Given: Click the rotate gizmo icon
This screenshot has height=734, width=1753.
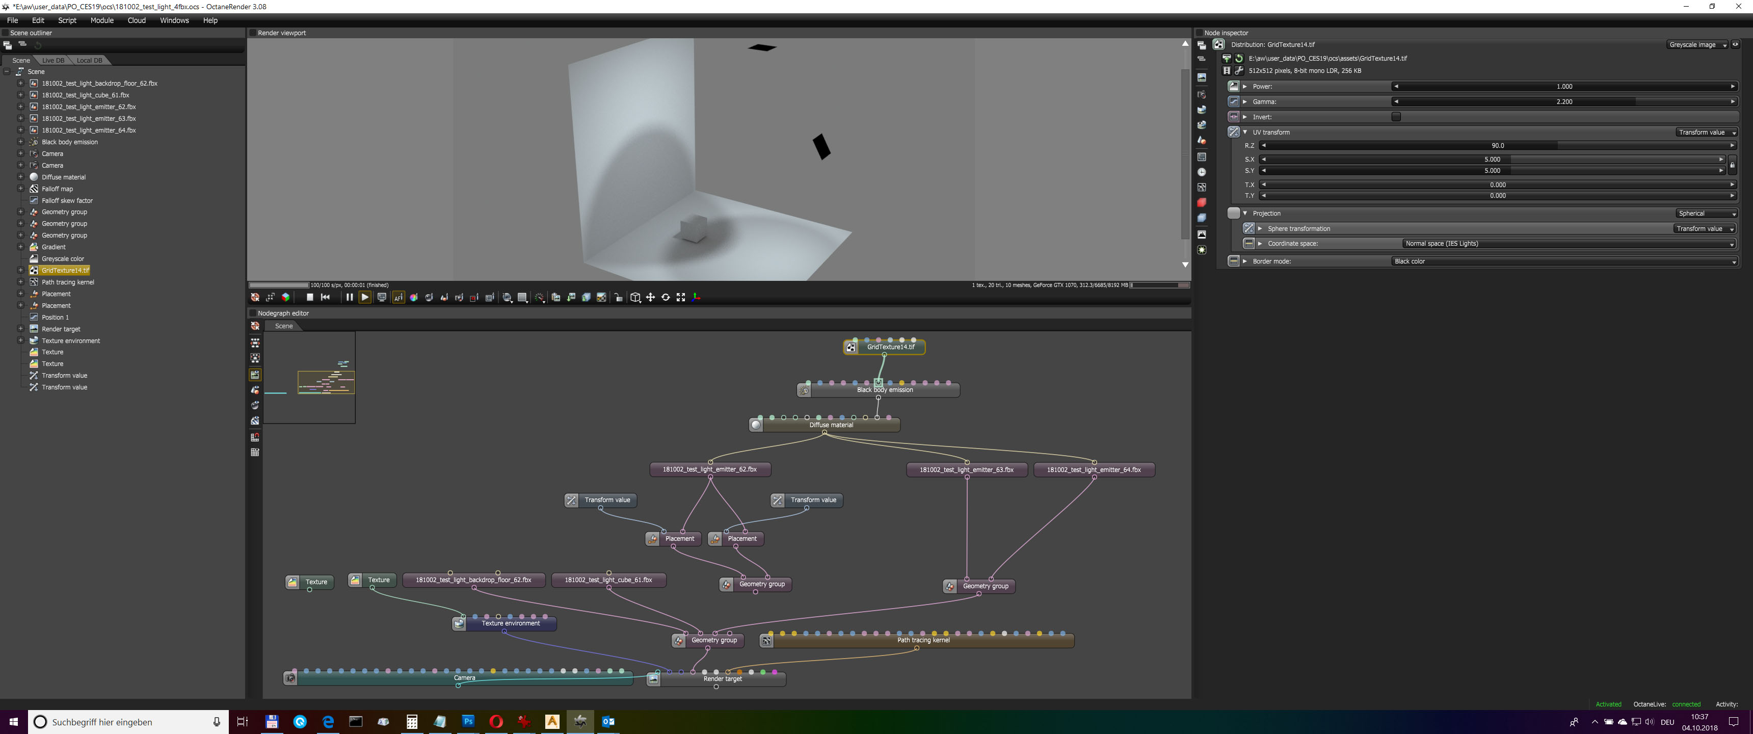Looking at the screenshot, I should click(666, 298).
